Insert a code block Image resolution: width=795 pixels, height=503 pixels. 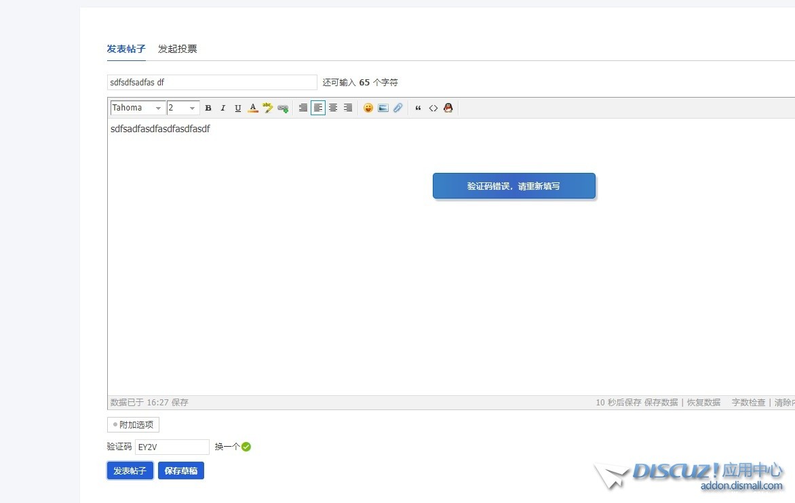coord(433,108)
